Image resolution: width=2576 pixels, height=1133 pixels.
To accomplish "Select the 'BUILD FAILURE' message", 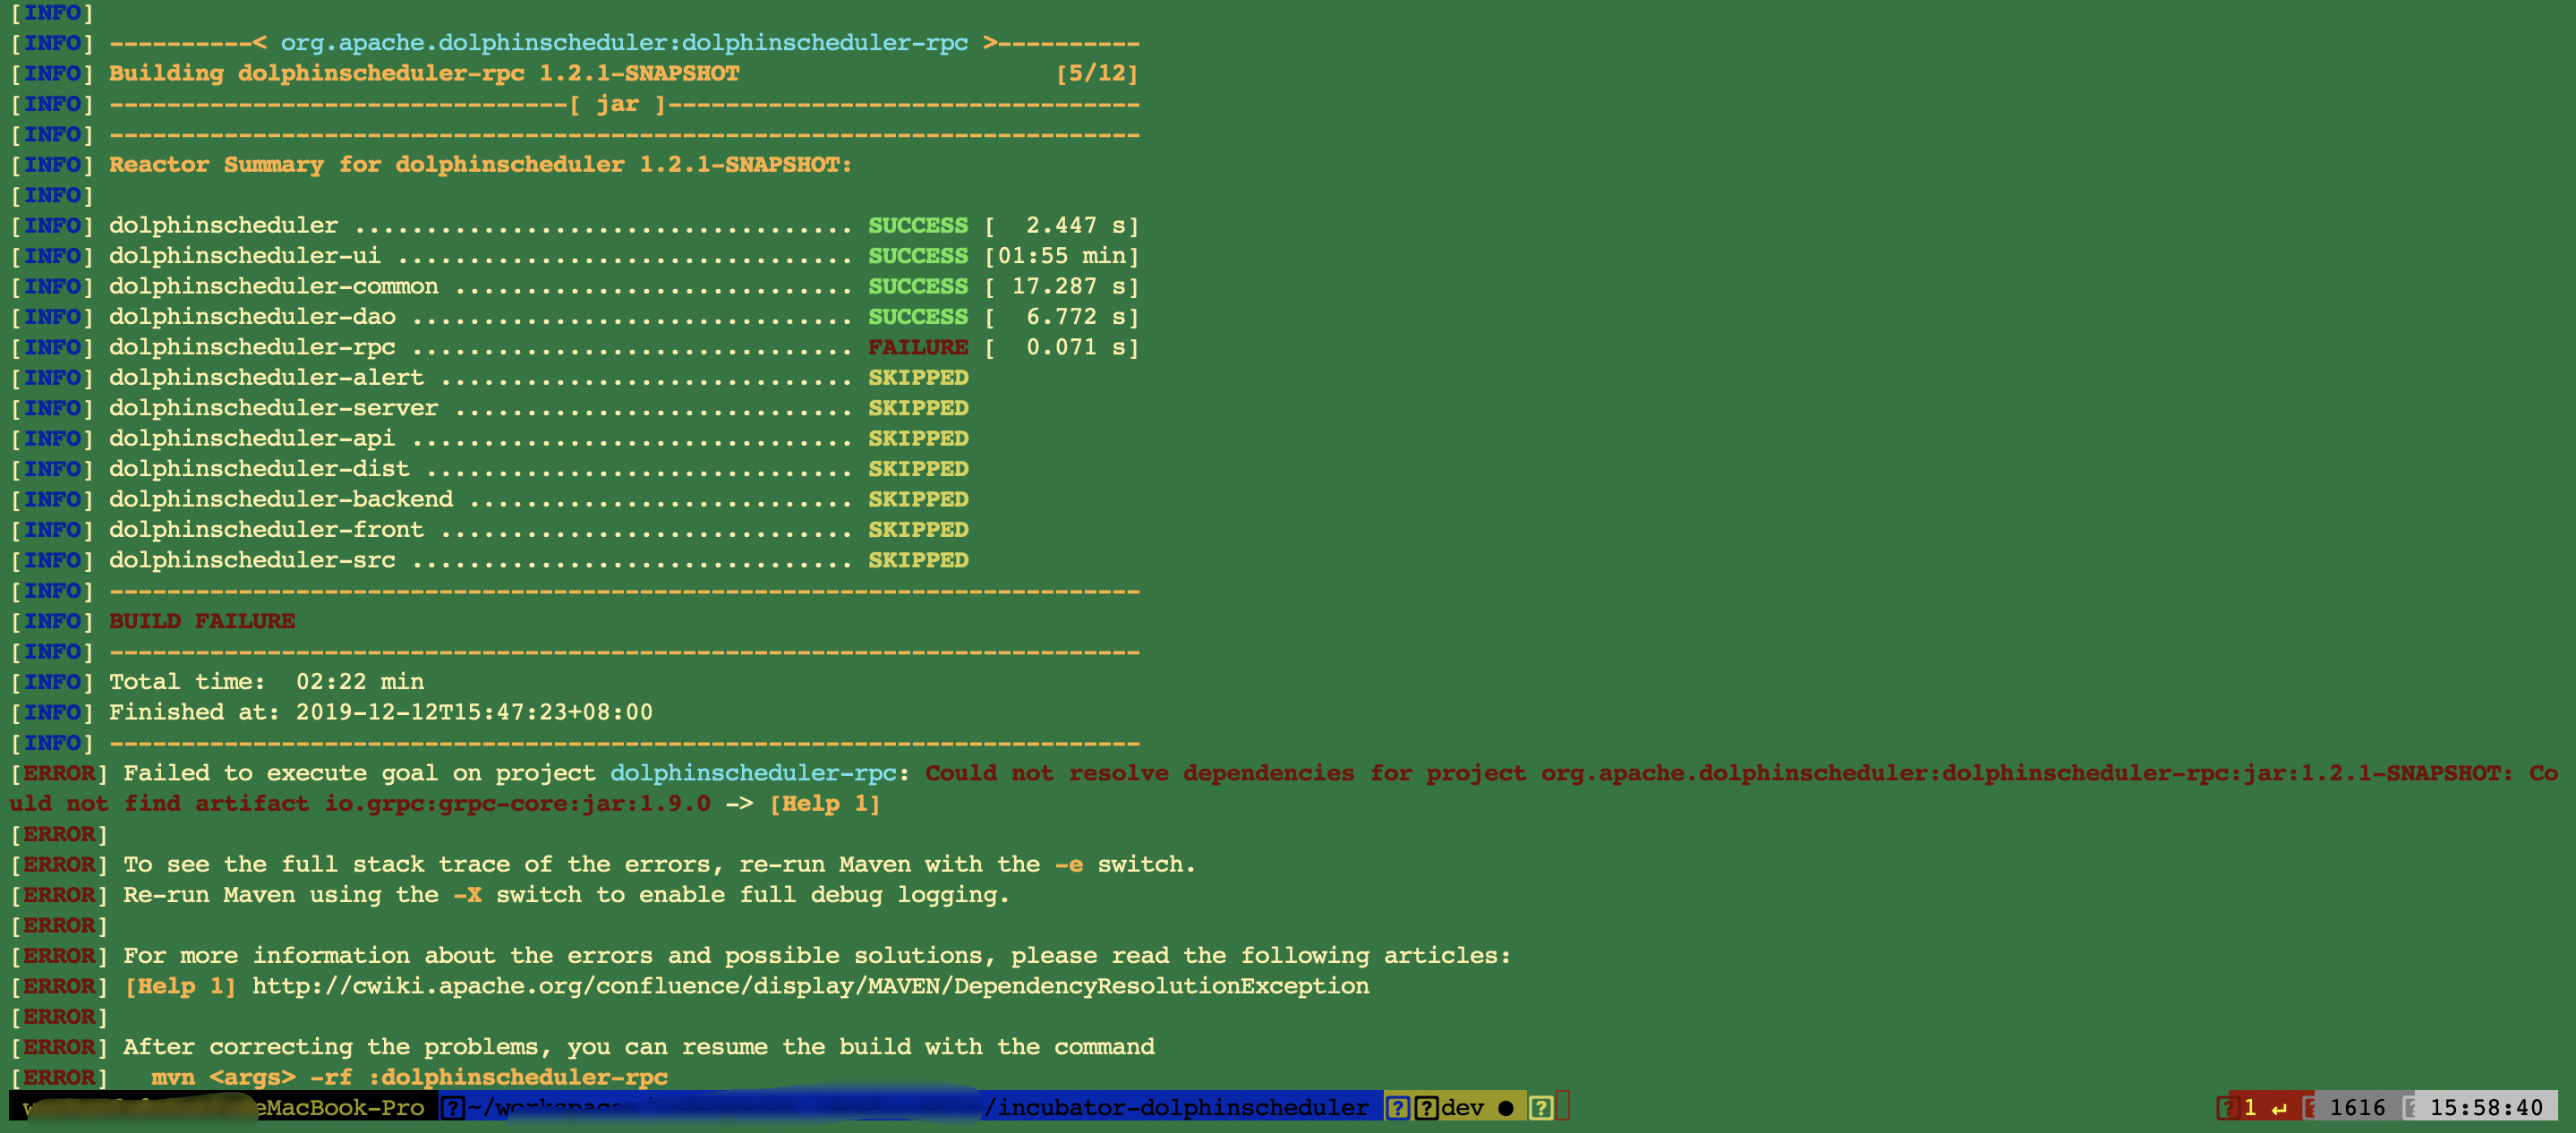I will [x=202, y=621].
